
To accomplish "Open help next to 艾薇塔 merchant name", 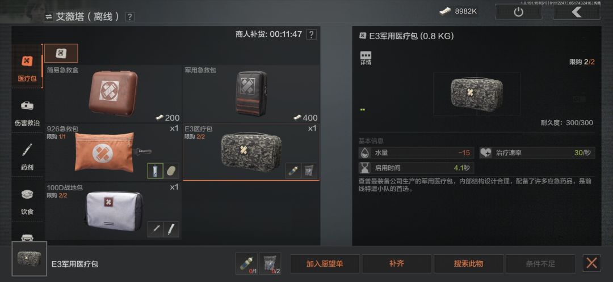I will [130, 17].
